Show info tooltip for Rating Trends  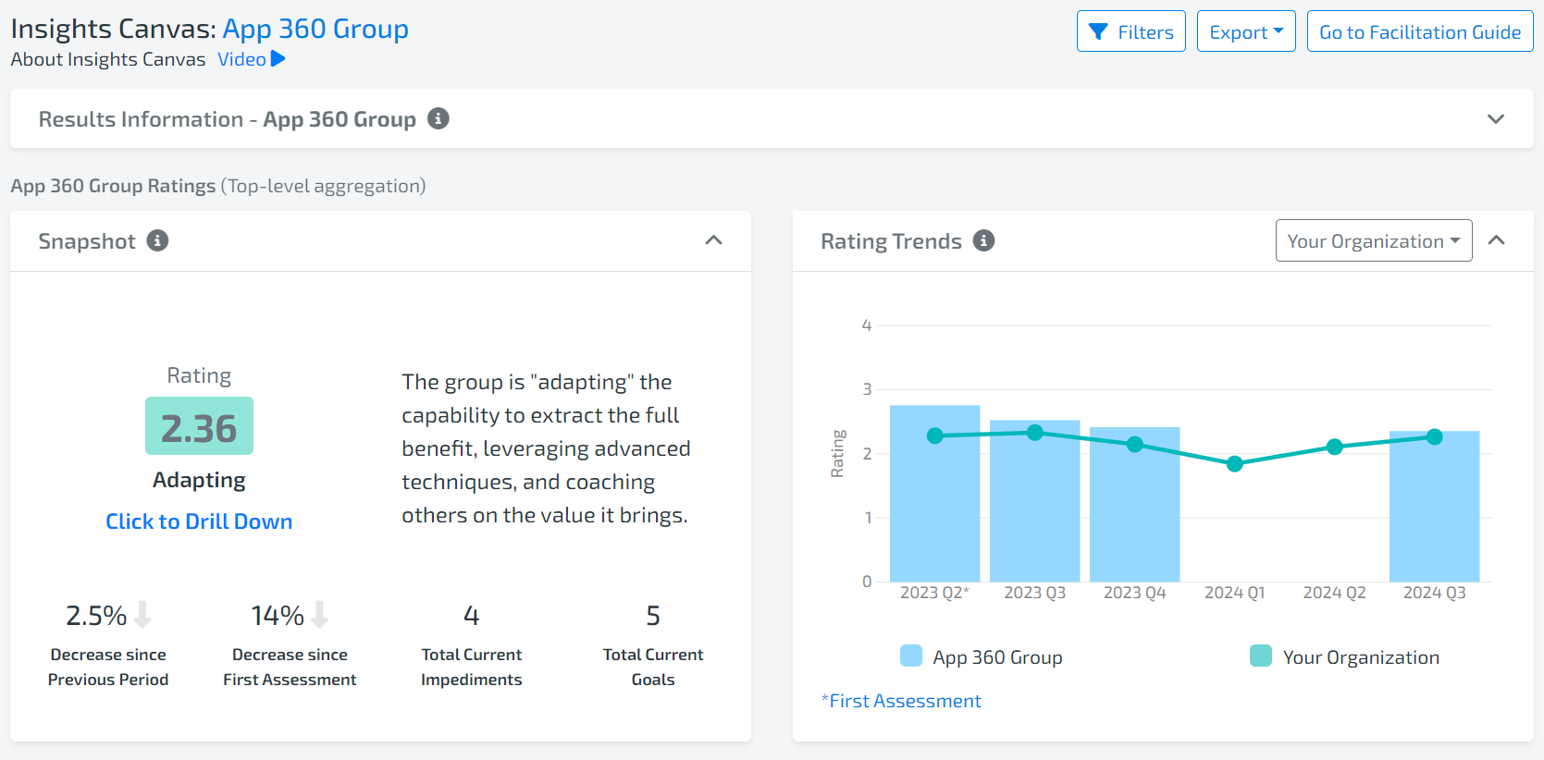point(984,240)
